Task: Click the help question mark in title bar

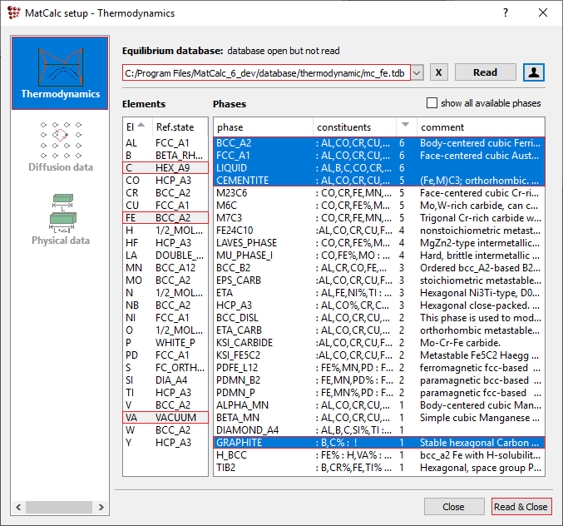Action: (x=505, y=12)
